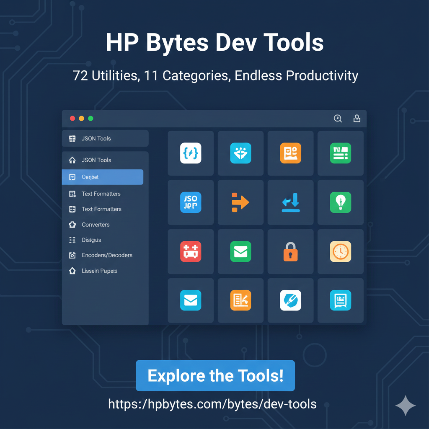429x429 pixels.
Task: Click the orange right-arrow tool icon
Action: pyautogui.click(x=240, y=202)
